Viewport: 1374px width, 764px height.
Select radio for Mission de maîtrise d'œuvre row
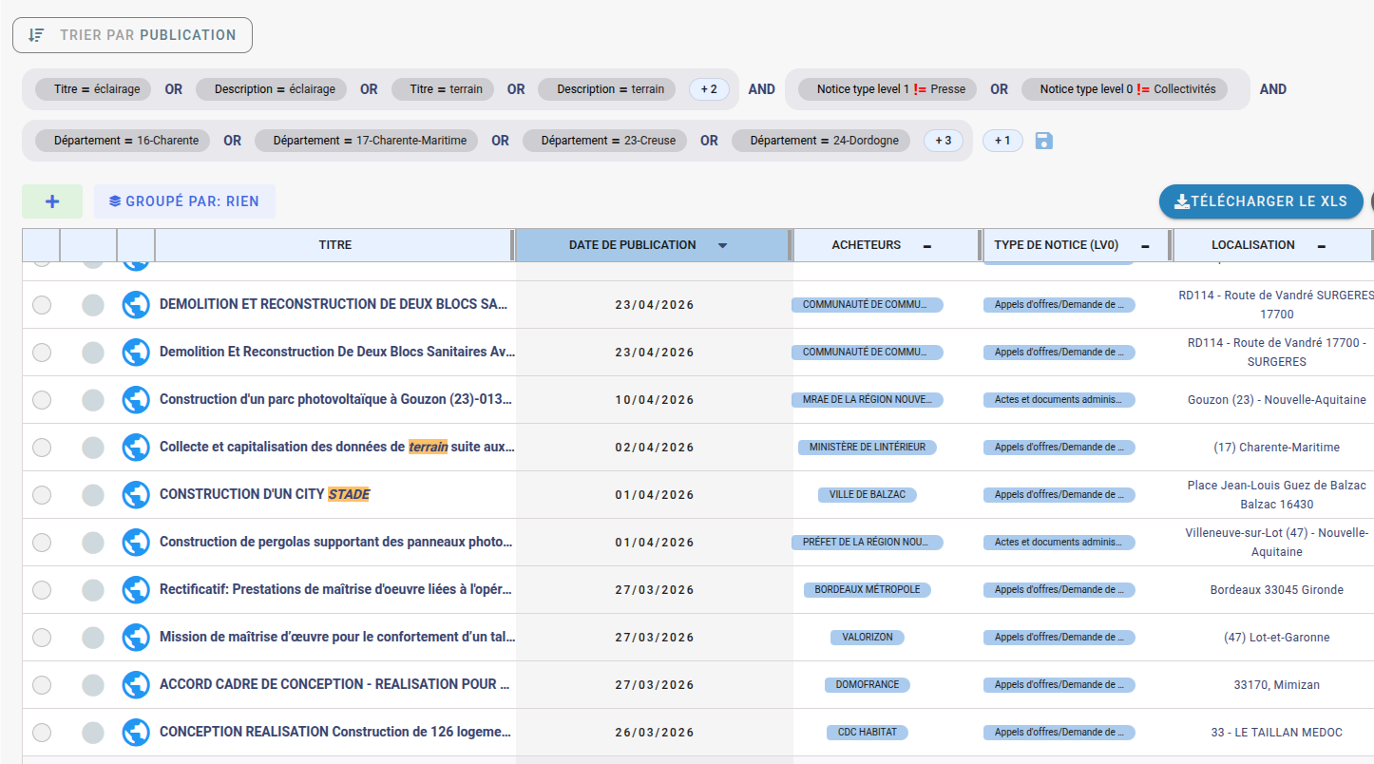pyautogui.click(x=42, y=637)
